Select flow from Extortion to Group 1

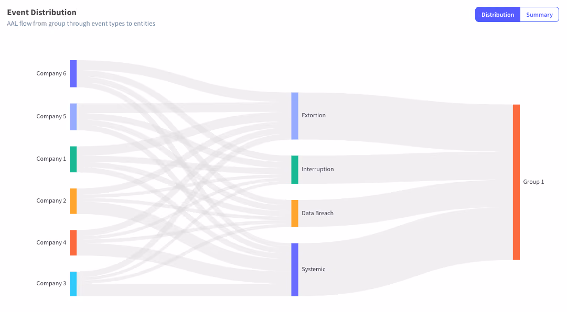[405, 122]
